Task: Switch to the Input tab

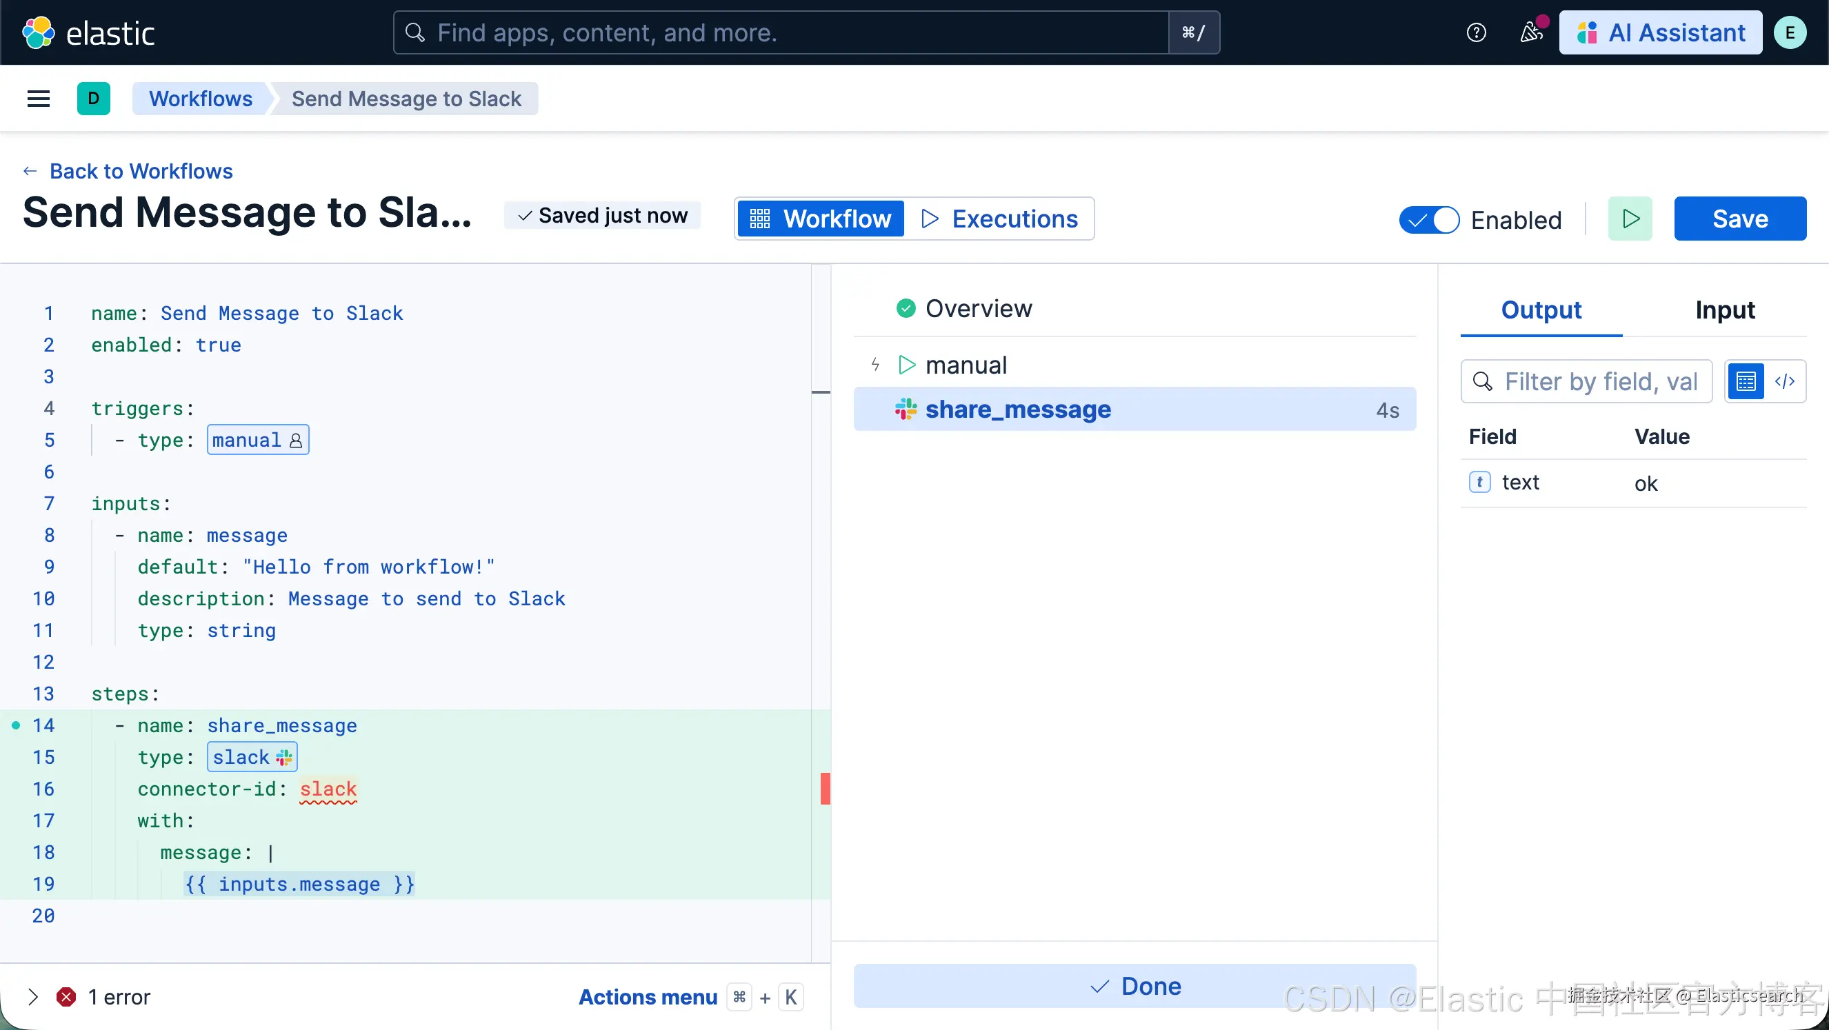Action: pos(1724,310)
